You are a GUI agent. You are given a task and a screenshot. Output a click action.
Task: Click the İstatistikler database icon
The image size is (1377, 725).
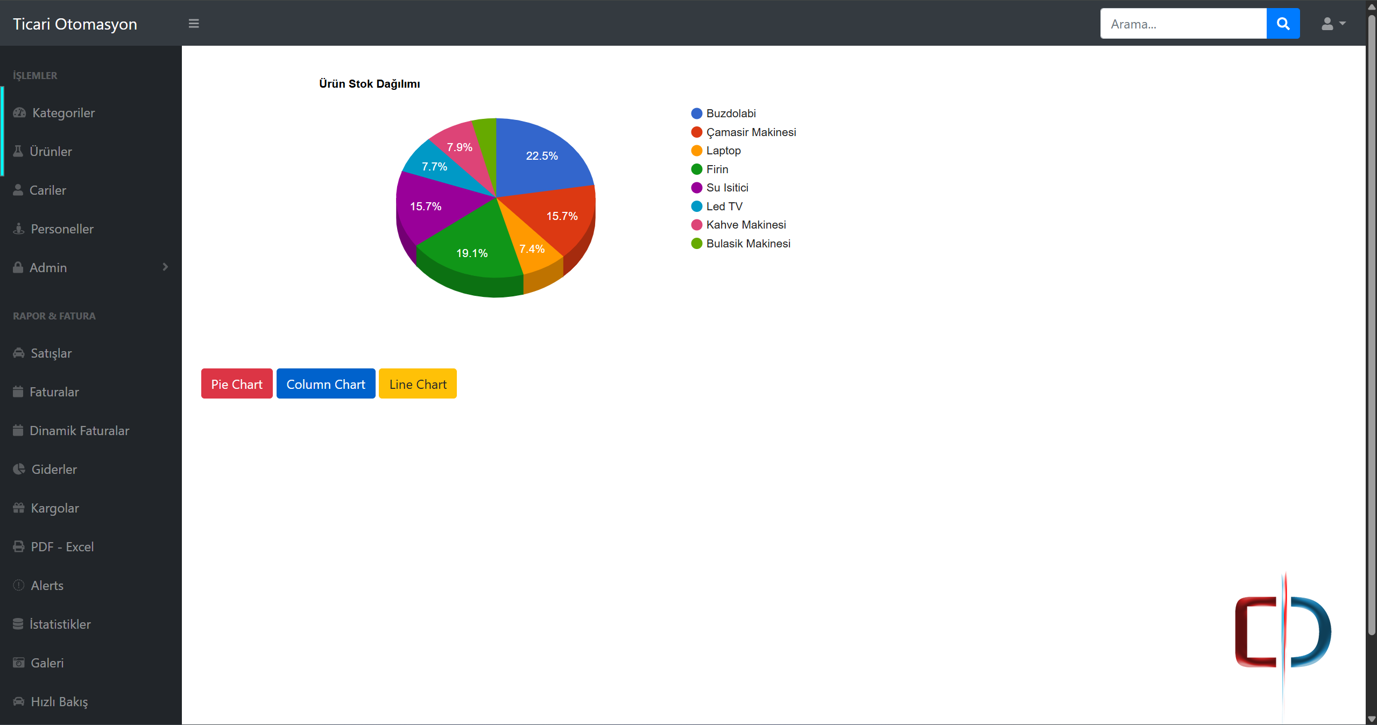[x=18, y=624]
